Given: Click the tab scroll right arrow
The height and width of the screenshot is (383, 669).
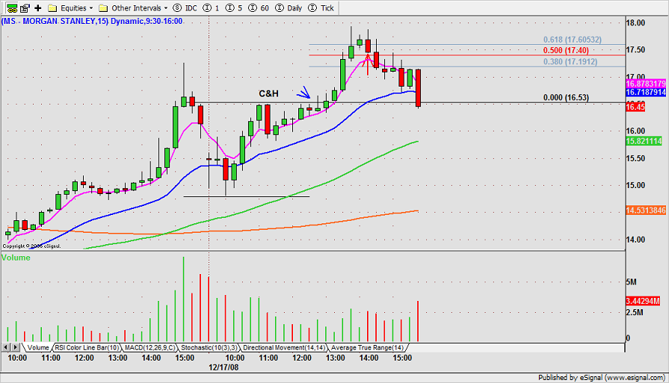Looking at the screenshot, I should 15,348.
